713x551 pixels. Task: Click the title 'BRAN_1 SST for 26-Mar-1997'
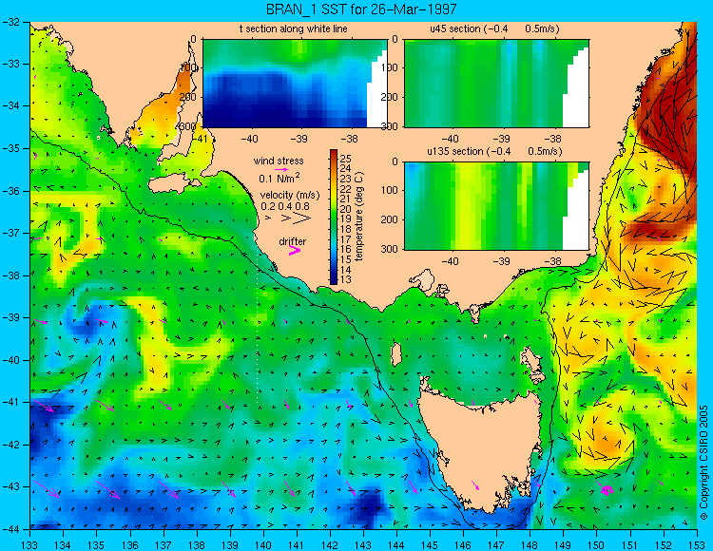click(x=360, y=9)
